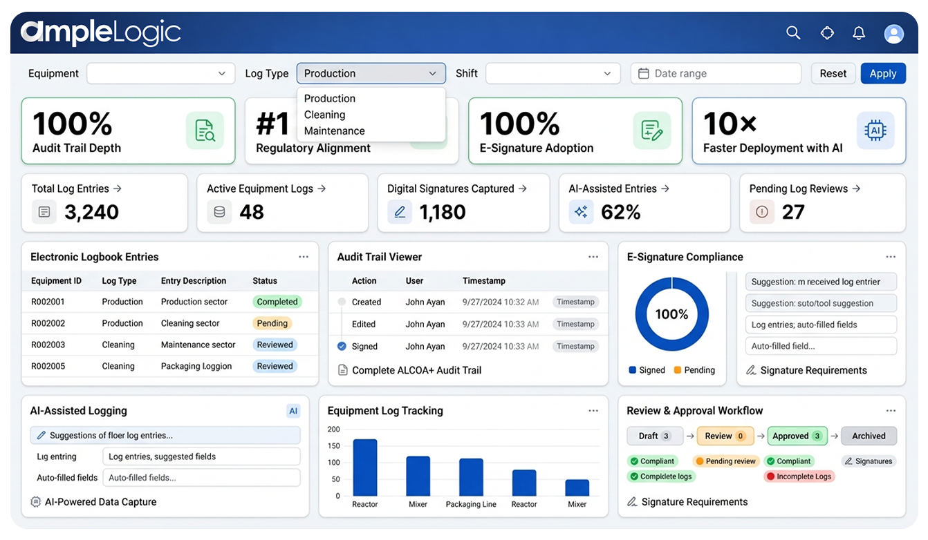This screenshot has width=928, height=540.
Task: Open the notifications bell icon
Action: tap(859, 32)
